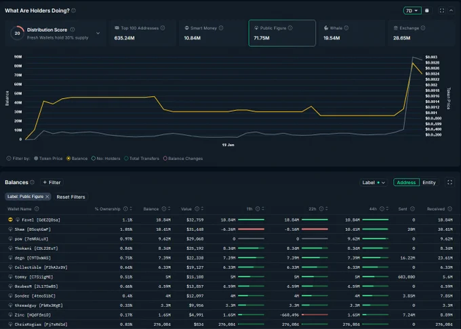Toggle Token Price chart filter
Screen dimensions: 461x329
coord(48,158)
